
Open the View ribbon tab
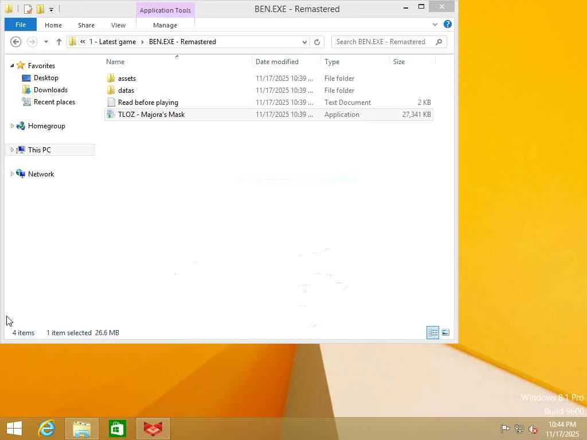118,25
